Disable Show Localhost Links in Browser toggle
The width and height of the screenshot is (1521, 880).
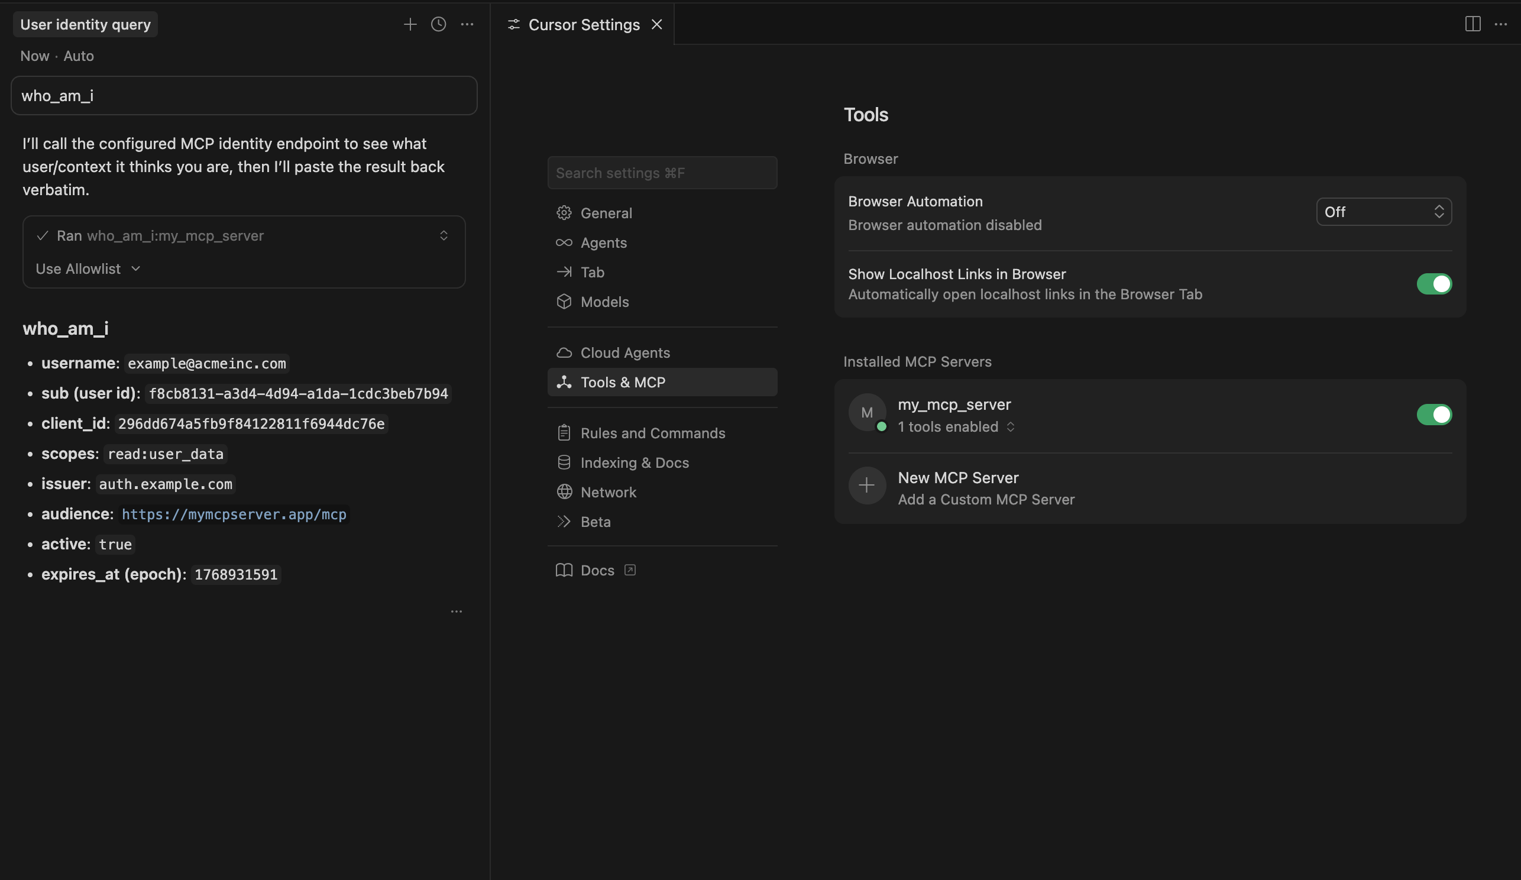[x=1433, y=284]
